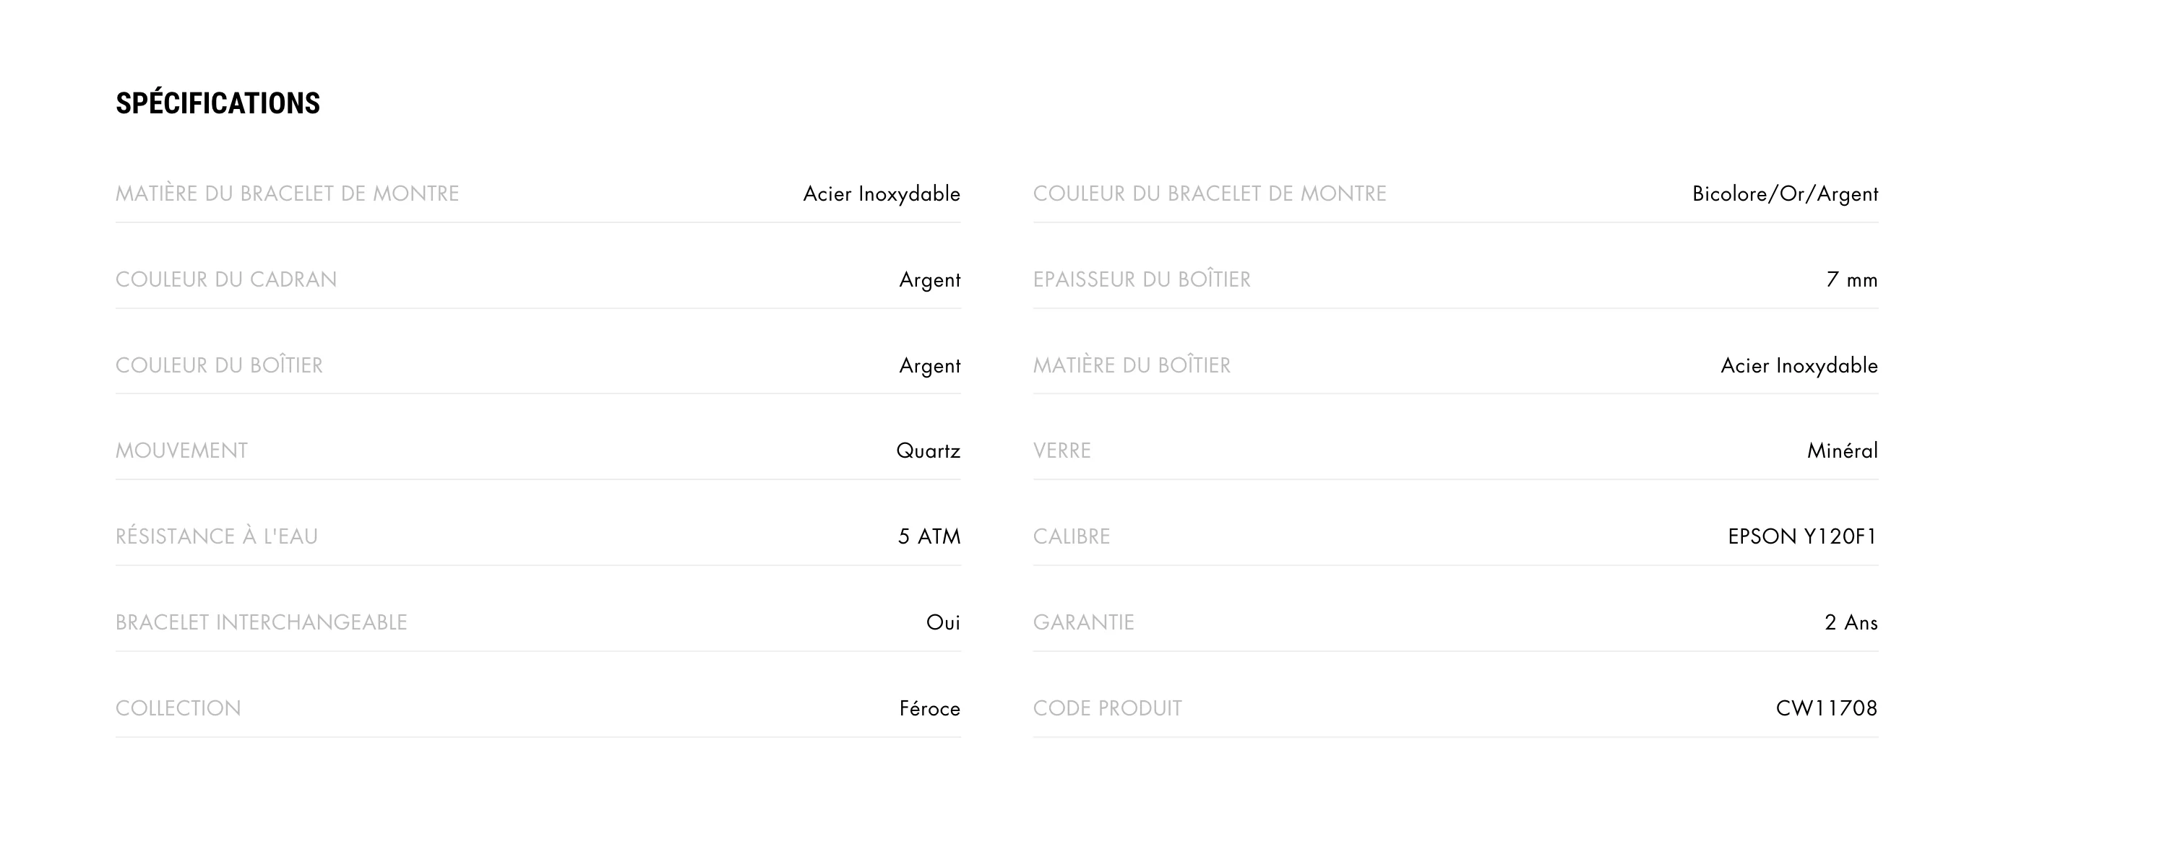Click the 2 Ans garantie value

1851,622
